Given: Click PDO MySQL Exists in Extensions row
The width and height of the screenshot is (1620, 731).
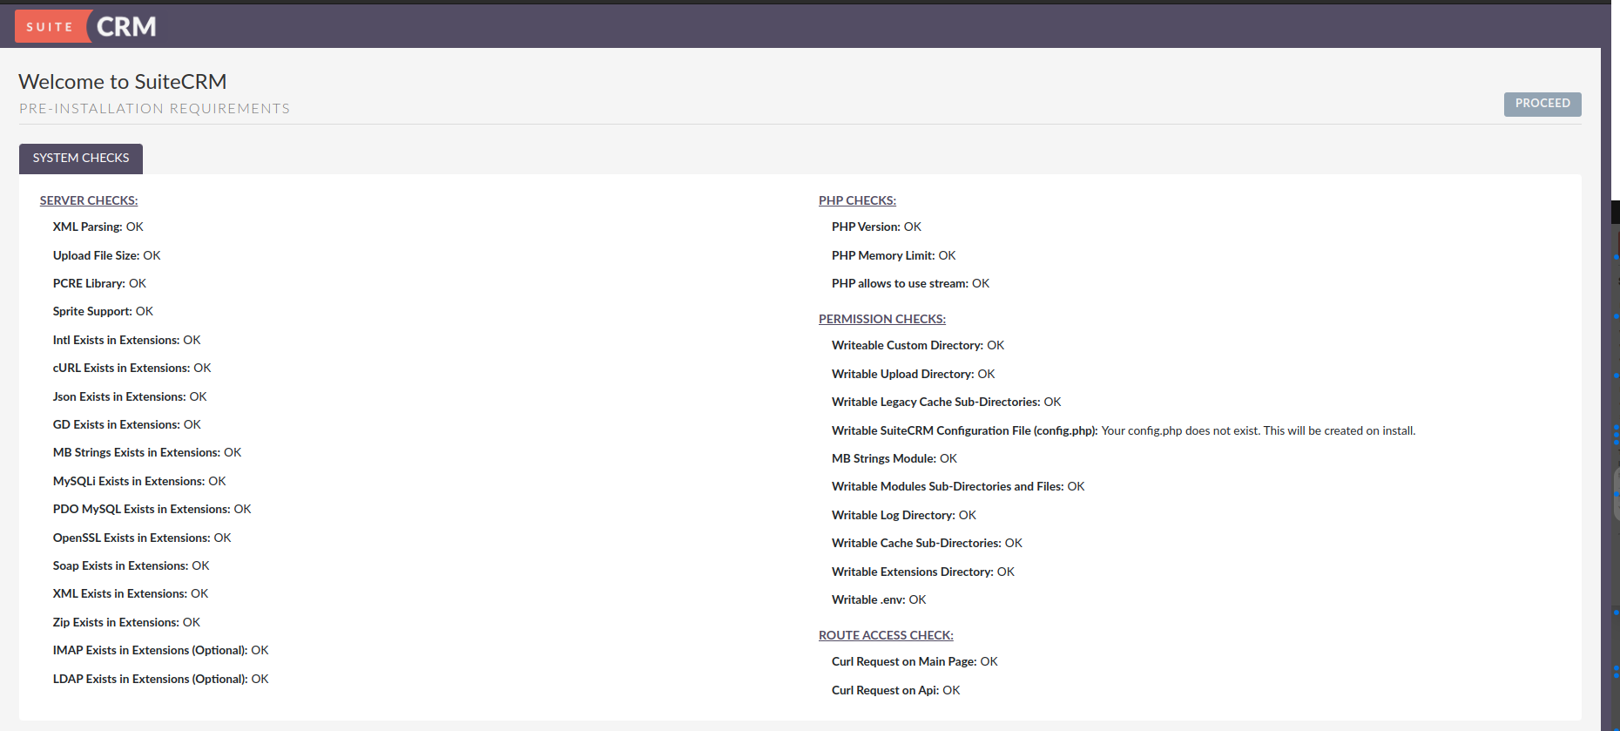Looking at the screenshot, I should (x=152, y=509).
